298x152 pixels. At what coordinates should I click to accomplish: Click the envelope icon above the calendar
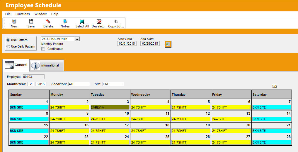click(x=274, y=87)
